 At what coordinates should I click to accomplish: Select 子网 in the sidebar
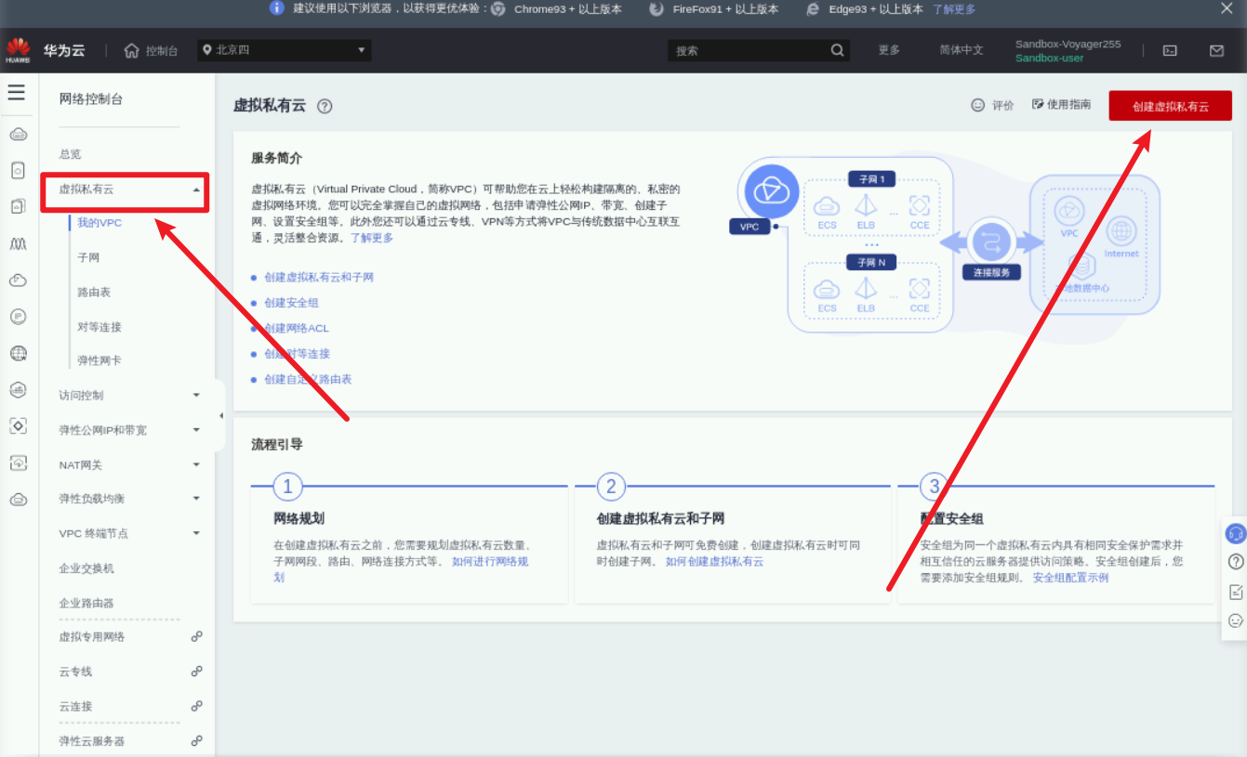[88, 257]
